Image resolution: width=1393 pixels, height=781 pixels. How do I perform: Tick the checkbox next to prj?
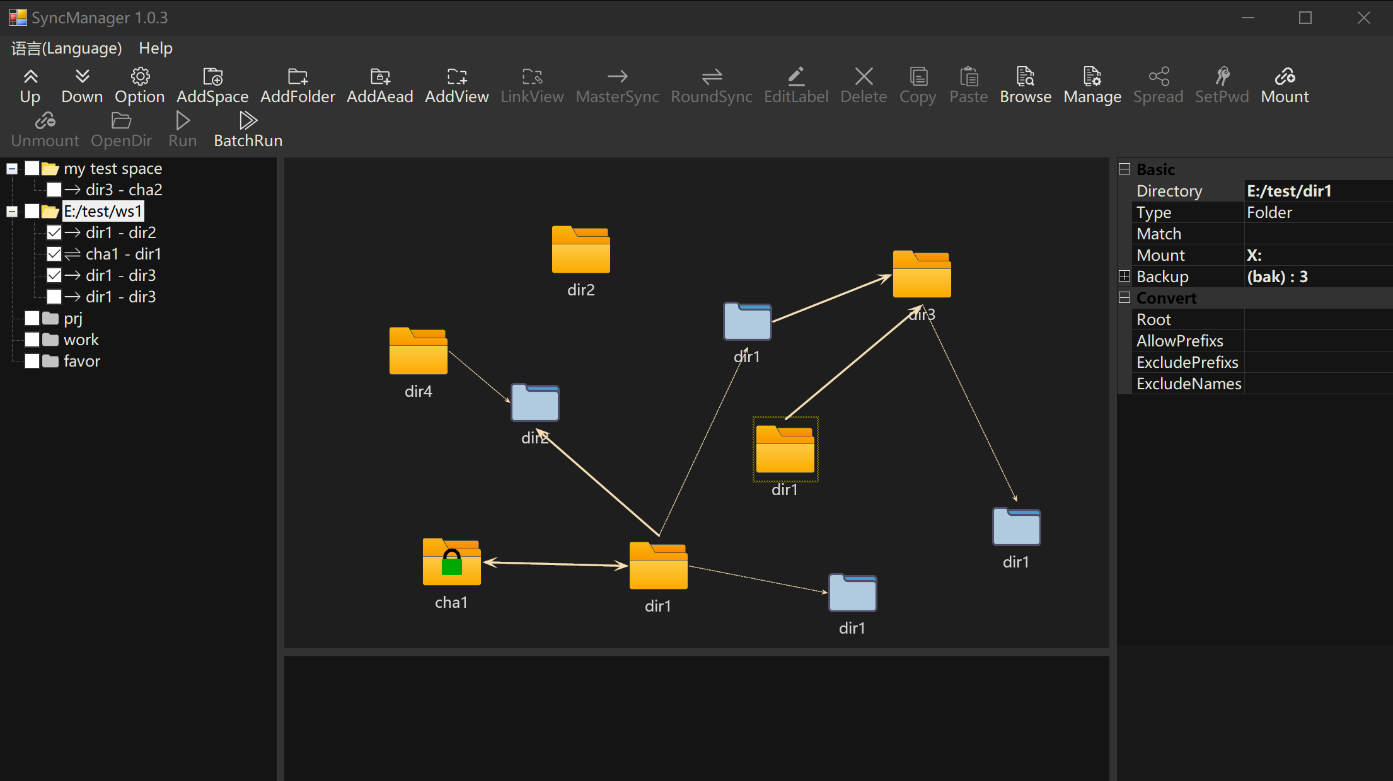click(32, 319)
